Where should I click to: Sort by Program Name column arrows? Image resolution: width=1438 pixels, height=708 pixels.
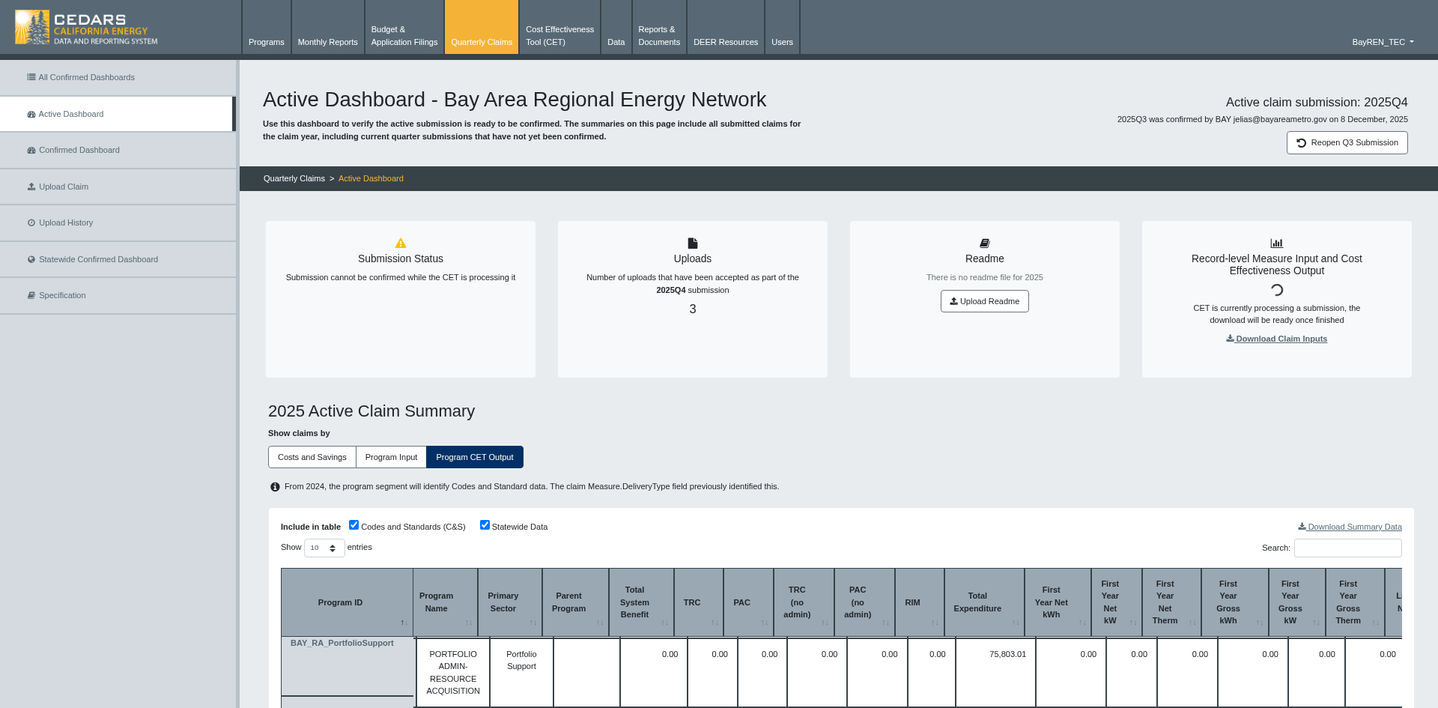469,623
